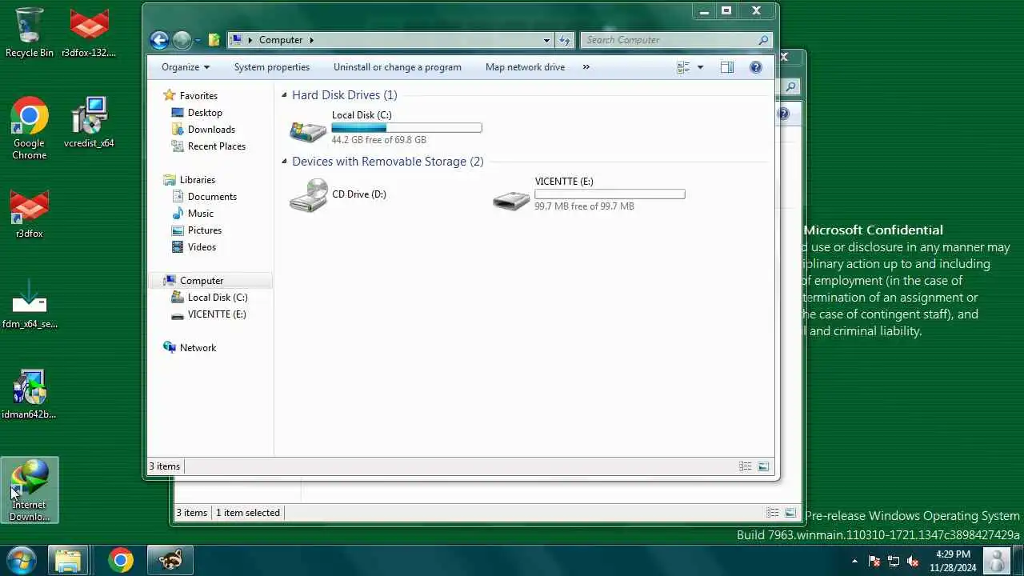This screenshot has height=576, width=1024.
Task: Click System properties in toolbar
Action: [272, 67]
